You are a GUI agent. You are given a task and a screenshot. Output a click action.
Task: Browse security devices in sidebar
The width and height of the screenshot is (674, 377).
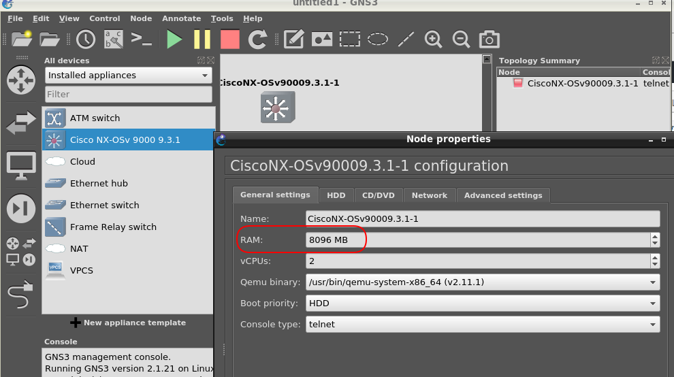[21, 208]
